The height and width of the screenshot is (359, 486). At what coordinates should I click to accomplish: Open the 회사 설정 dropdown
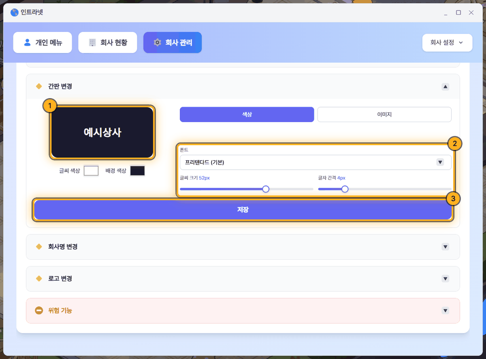[x=447, y=42]
